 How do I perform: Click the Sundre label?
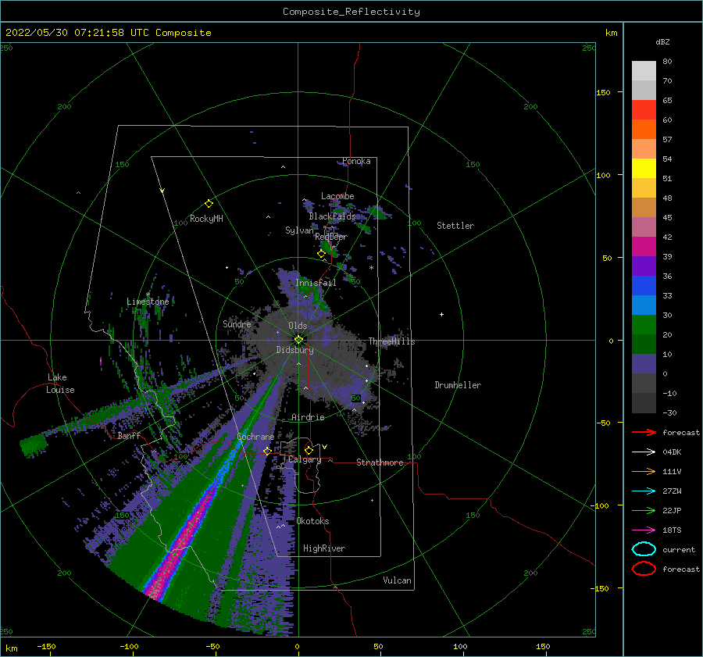coord(237,323)
